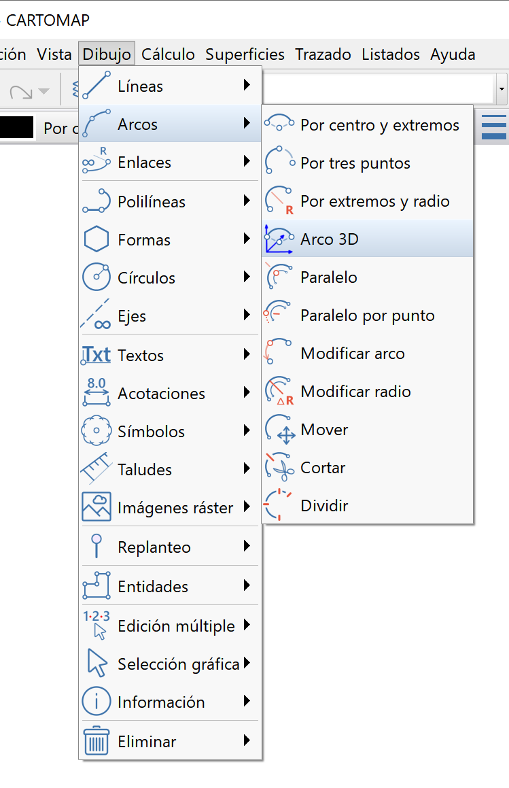Choose the Taludes label
This screenshot has width=509, height=788.
(x=145, y=469)
